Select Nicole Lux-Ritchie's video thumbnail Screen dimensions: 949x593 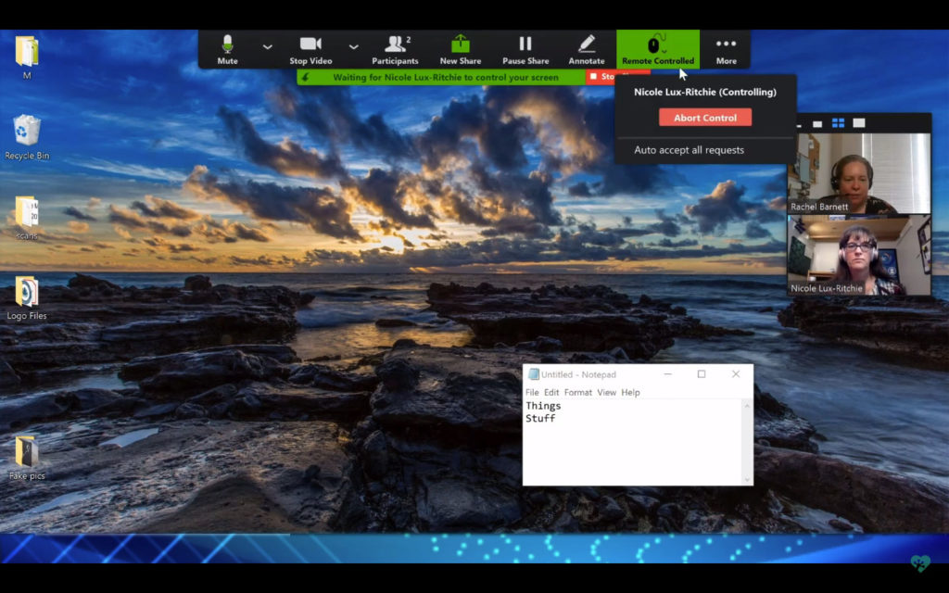(858, 255)
